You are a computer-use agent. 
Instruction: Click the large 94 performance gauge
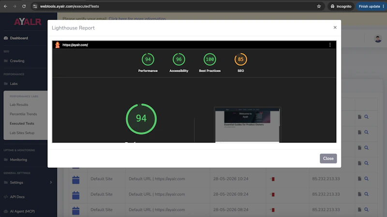click(x=141, y=119)
